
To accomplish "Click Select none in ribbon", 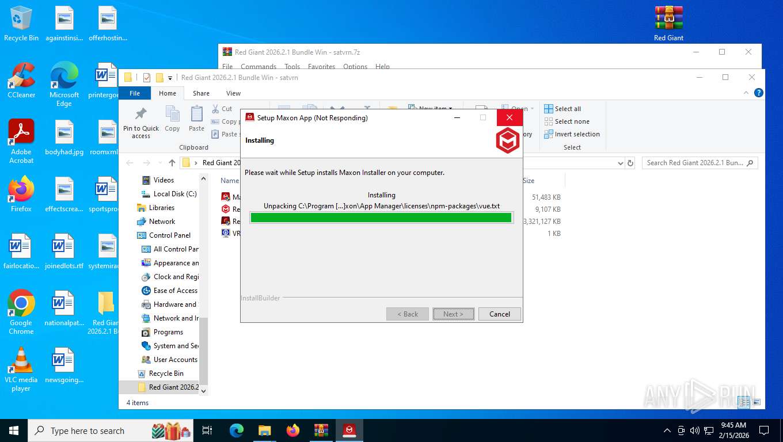I will (x=567, y=121).
